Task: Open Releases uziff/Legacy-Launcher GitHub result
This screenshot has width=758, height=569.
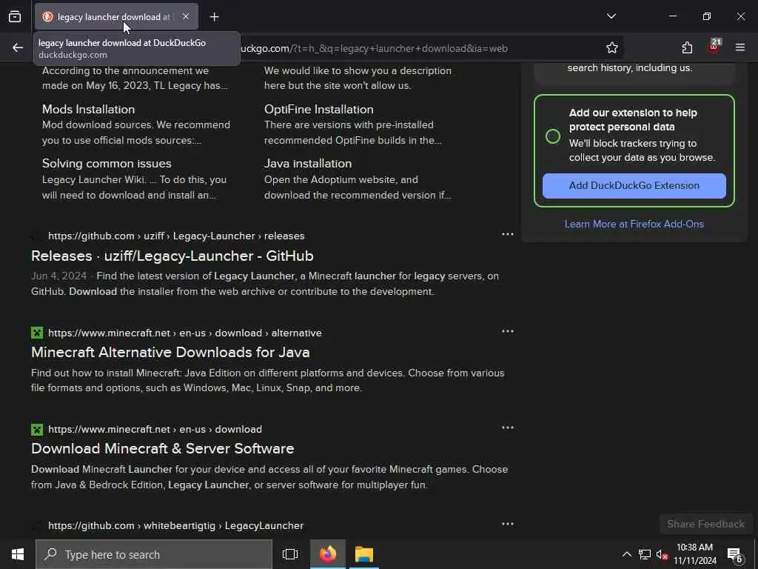Action: point(172,256)
